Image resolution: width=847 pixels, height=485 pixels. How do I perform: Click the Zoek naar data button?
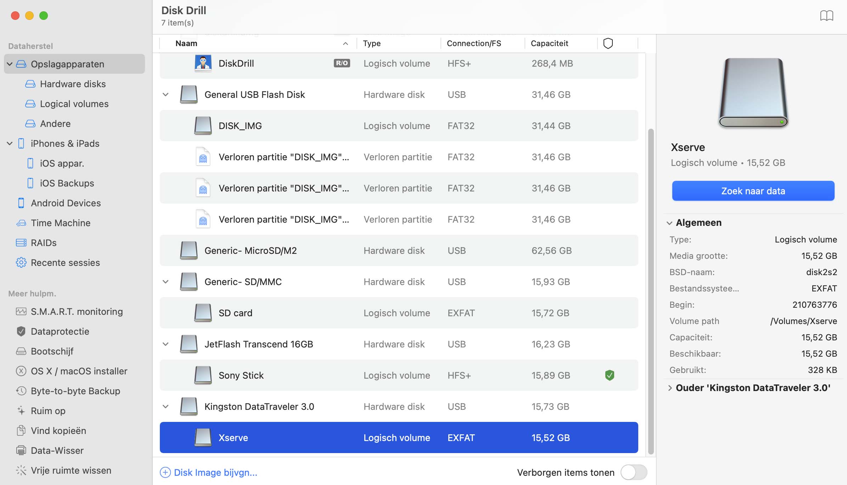pos(753,191)
